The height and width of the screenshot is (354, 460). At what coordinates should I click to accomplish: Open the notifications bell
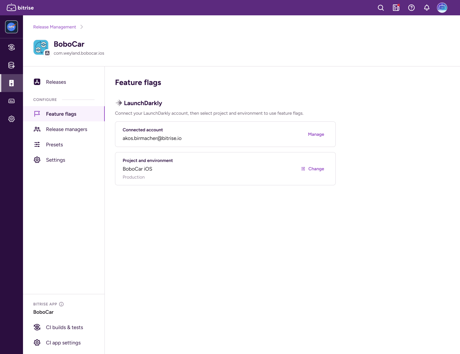tap(427, 8)
